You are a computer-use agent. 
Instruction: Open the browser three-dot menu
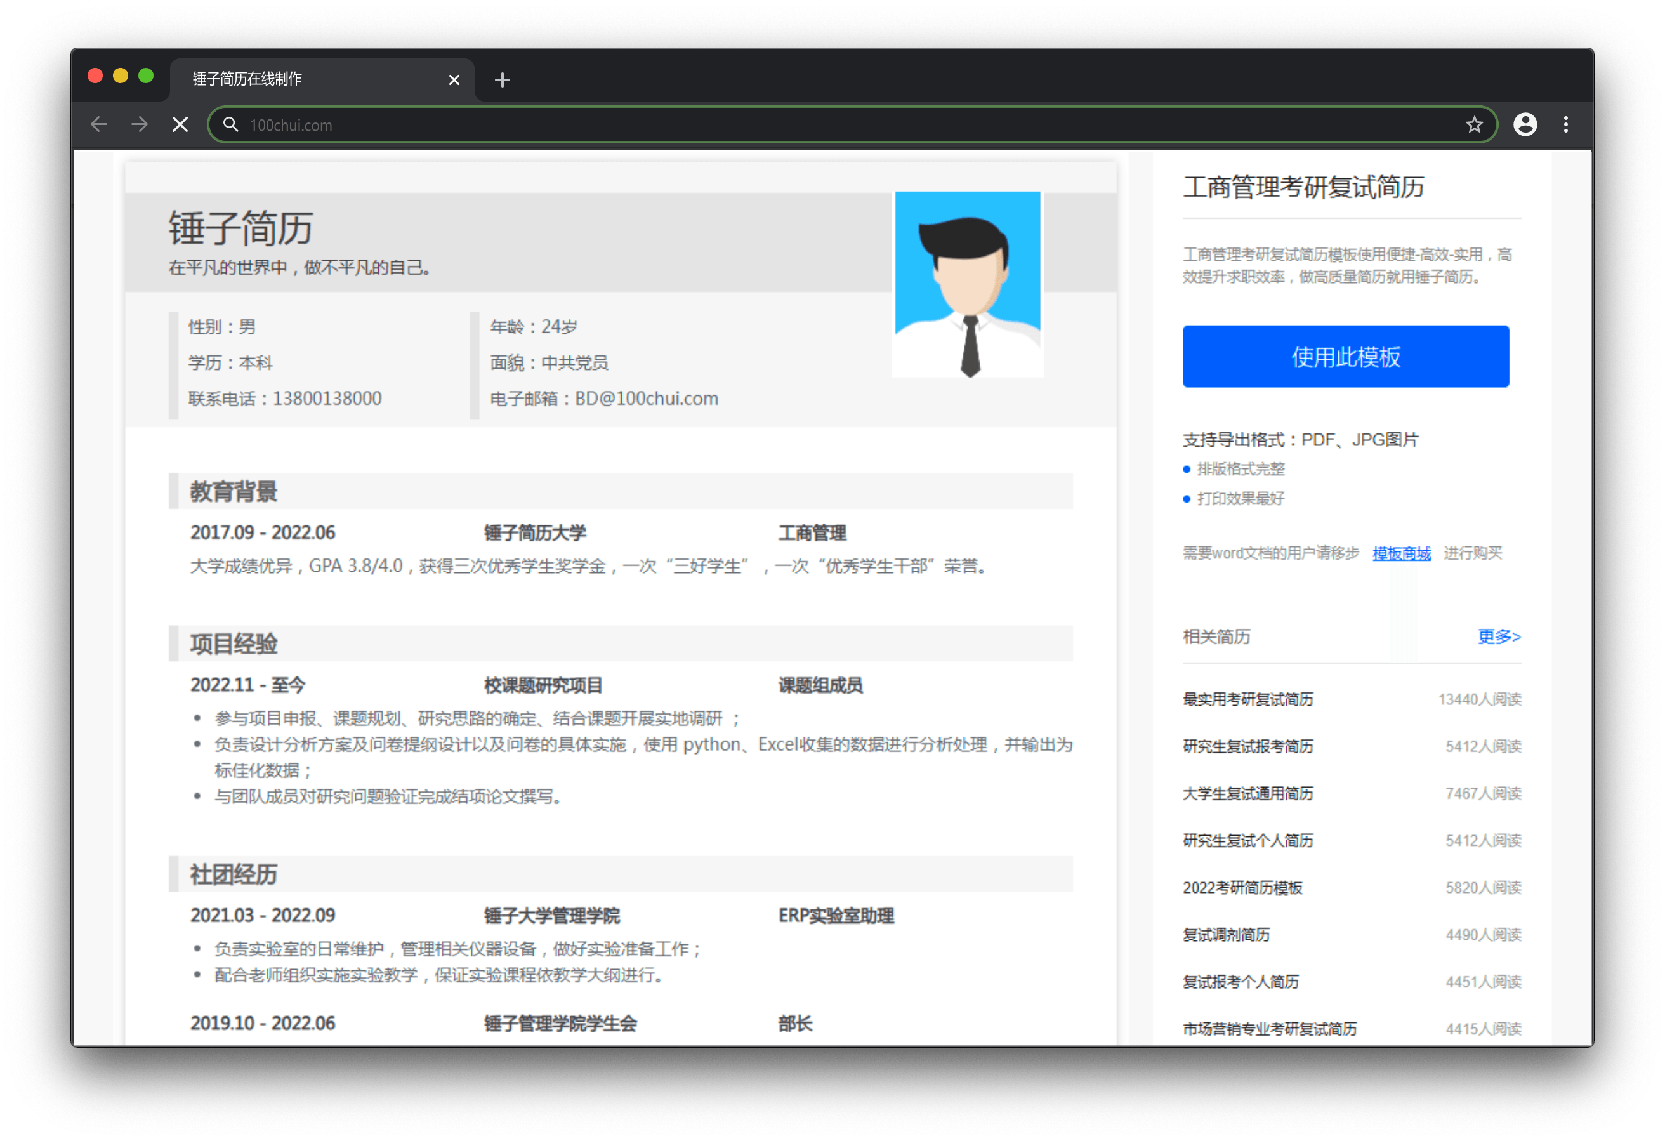pyautogui.click(x=1565, y=125)
